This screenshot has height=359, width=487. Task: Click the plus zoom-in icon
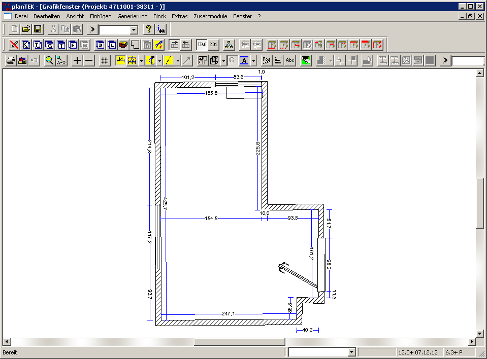tap(77, 60)
